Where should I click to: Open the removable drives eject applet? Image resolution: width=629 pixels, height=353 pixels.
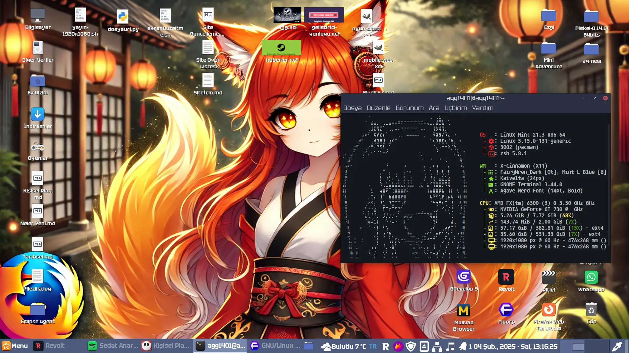point(424,346)
